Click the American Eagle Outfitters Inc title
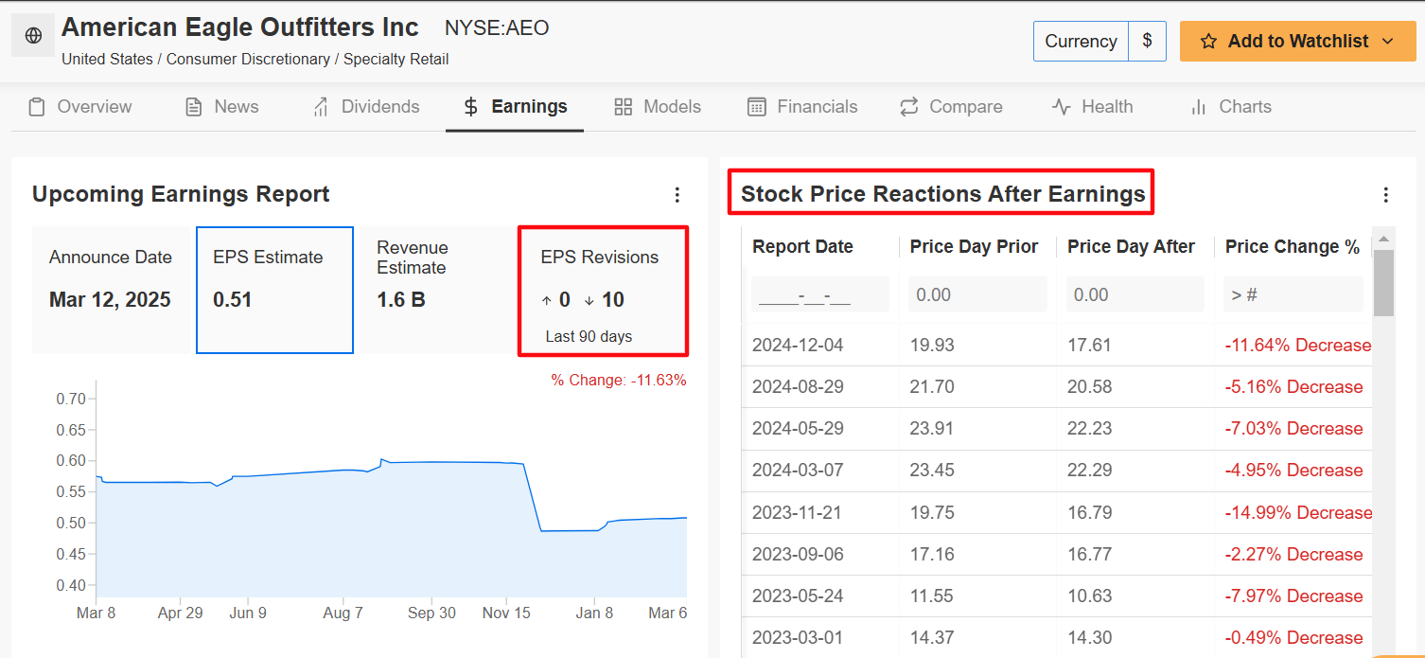 click(240, 27)
